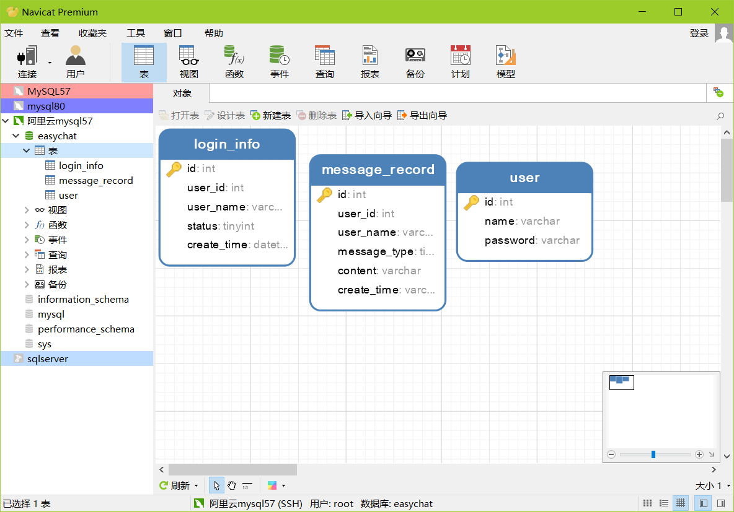
Task: Open the 查看 menu
Action: tap(50, 33)
